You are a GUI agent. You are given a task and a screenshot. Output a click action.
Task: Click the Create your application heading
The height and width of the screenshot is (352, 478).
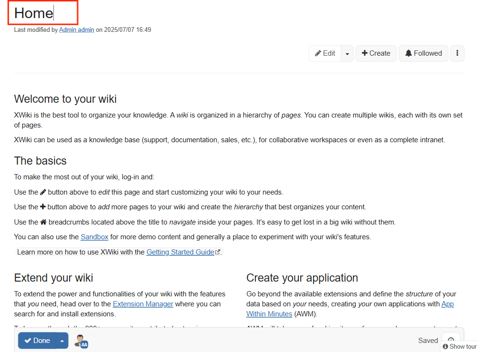302,278
